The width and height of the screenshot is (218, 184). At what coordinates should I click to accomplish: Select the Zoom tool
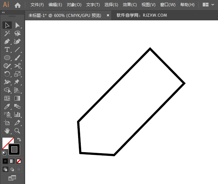(17, 131)
